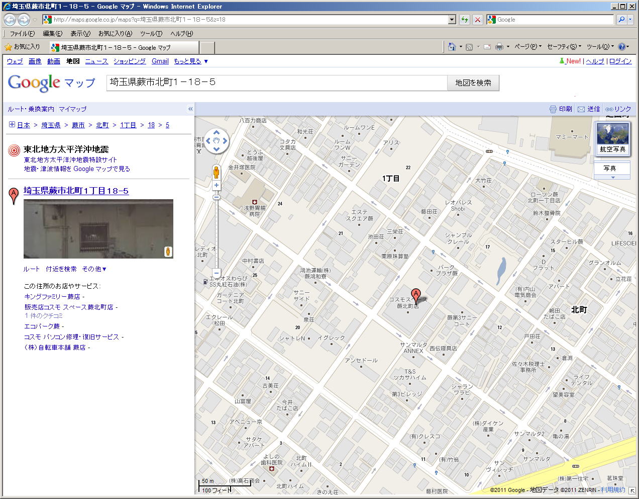Open the 編集(E) menu
The width and height of the screenshot is (639, 499).
(53, 34)
